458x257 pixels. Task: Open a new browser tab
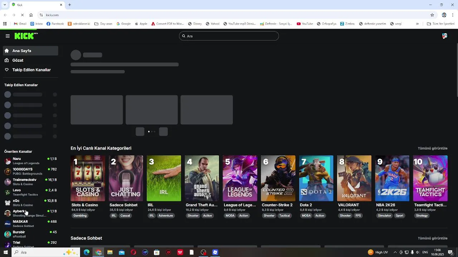point(69,5)
